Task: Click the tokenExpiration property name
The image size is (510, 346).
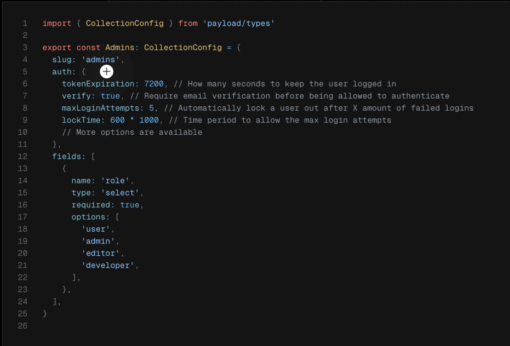Action: pos(98,84)
